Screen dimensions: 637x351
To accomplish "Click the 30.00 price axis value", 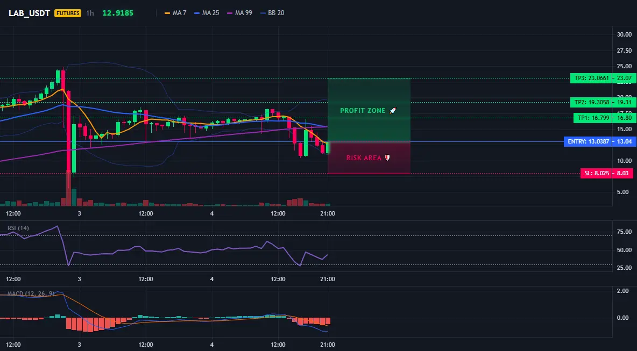I will tap(625, 34).
